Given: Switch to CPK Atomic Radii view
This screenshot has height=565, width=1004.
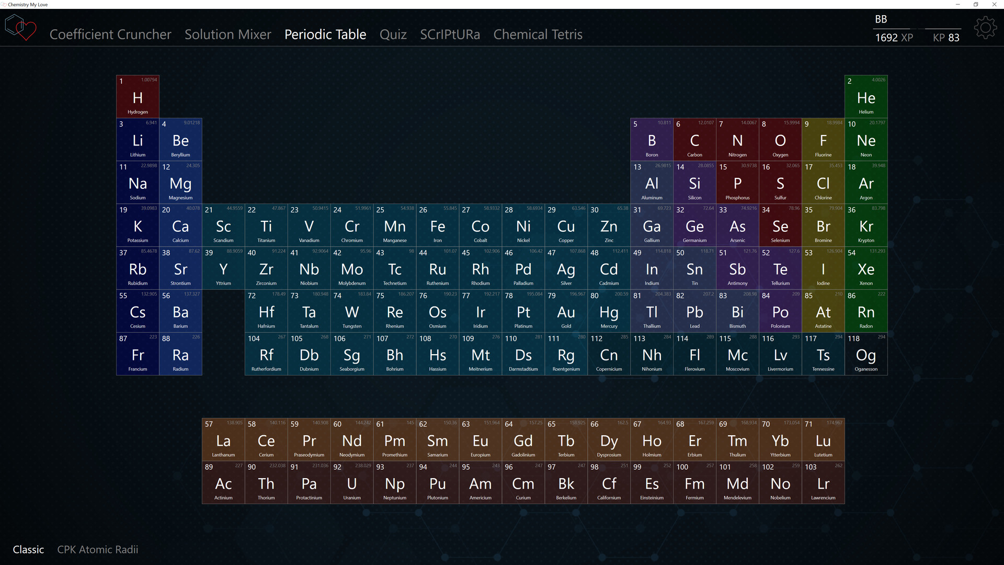Looking at the screenshot, I should (x=97, y=549).
